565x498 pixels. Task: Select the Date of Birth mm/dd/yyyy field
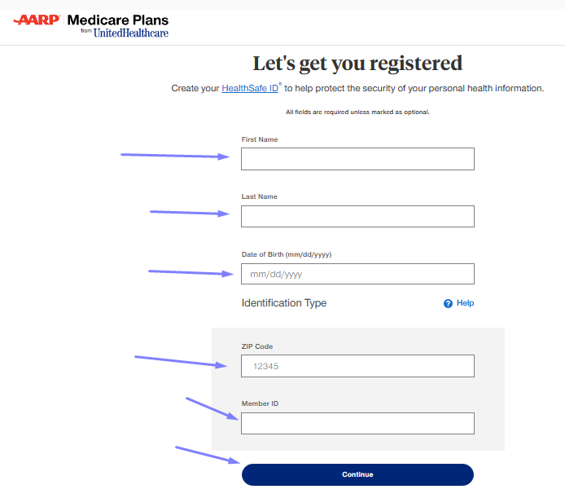point(357,274)
